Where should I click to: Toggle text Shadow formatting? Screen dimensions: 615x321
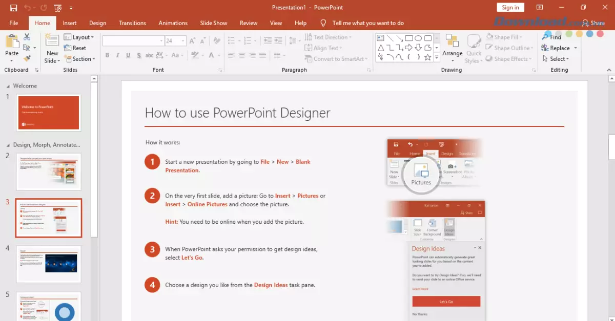click(138, 55)
